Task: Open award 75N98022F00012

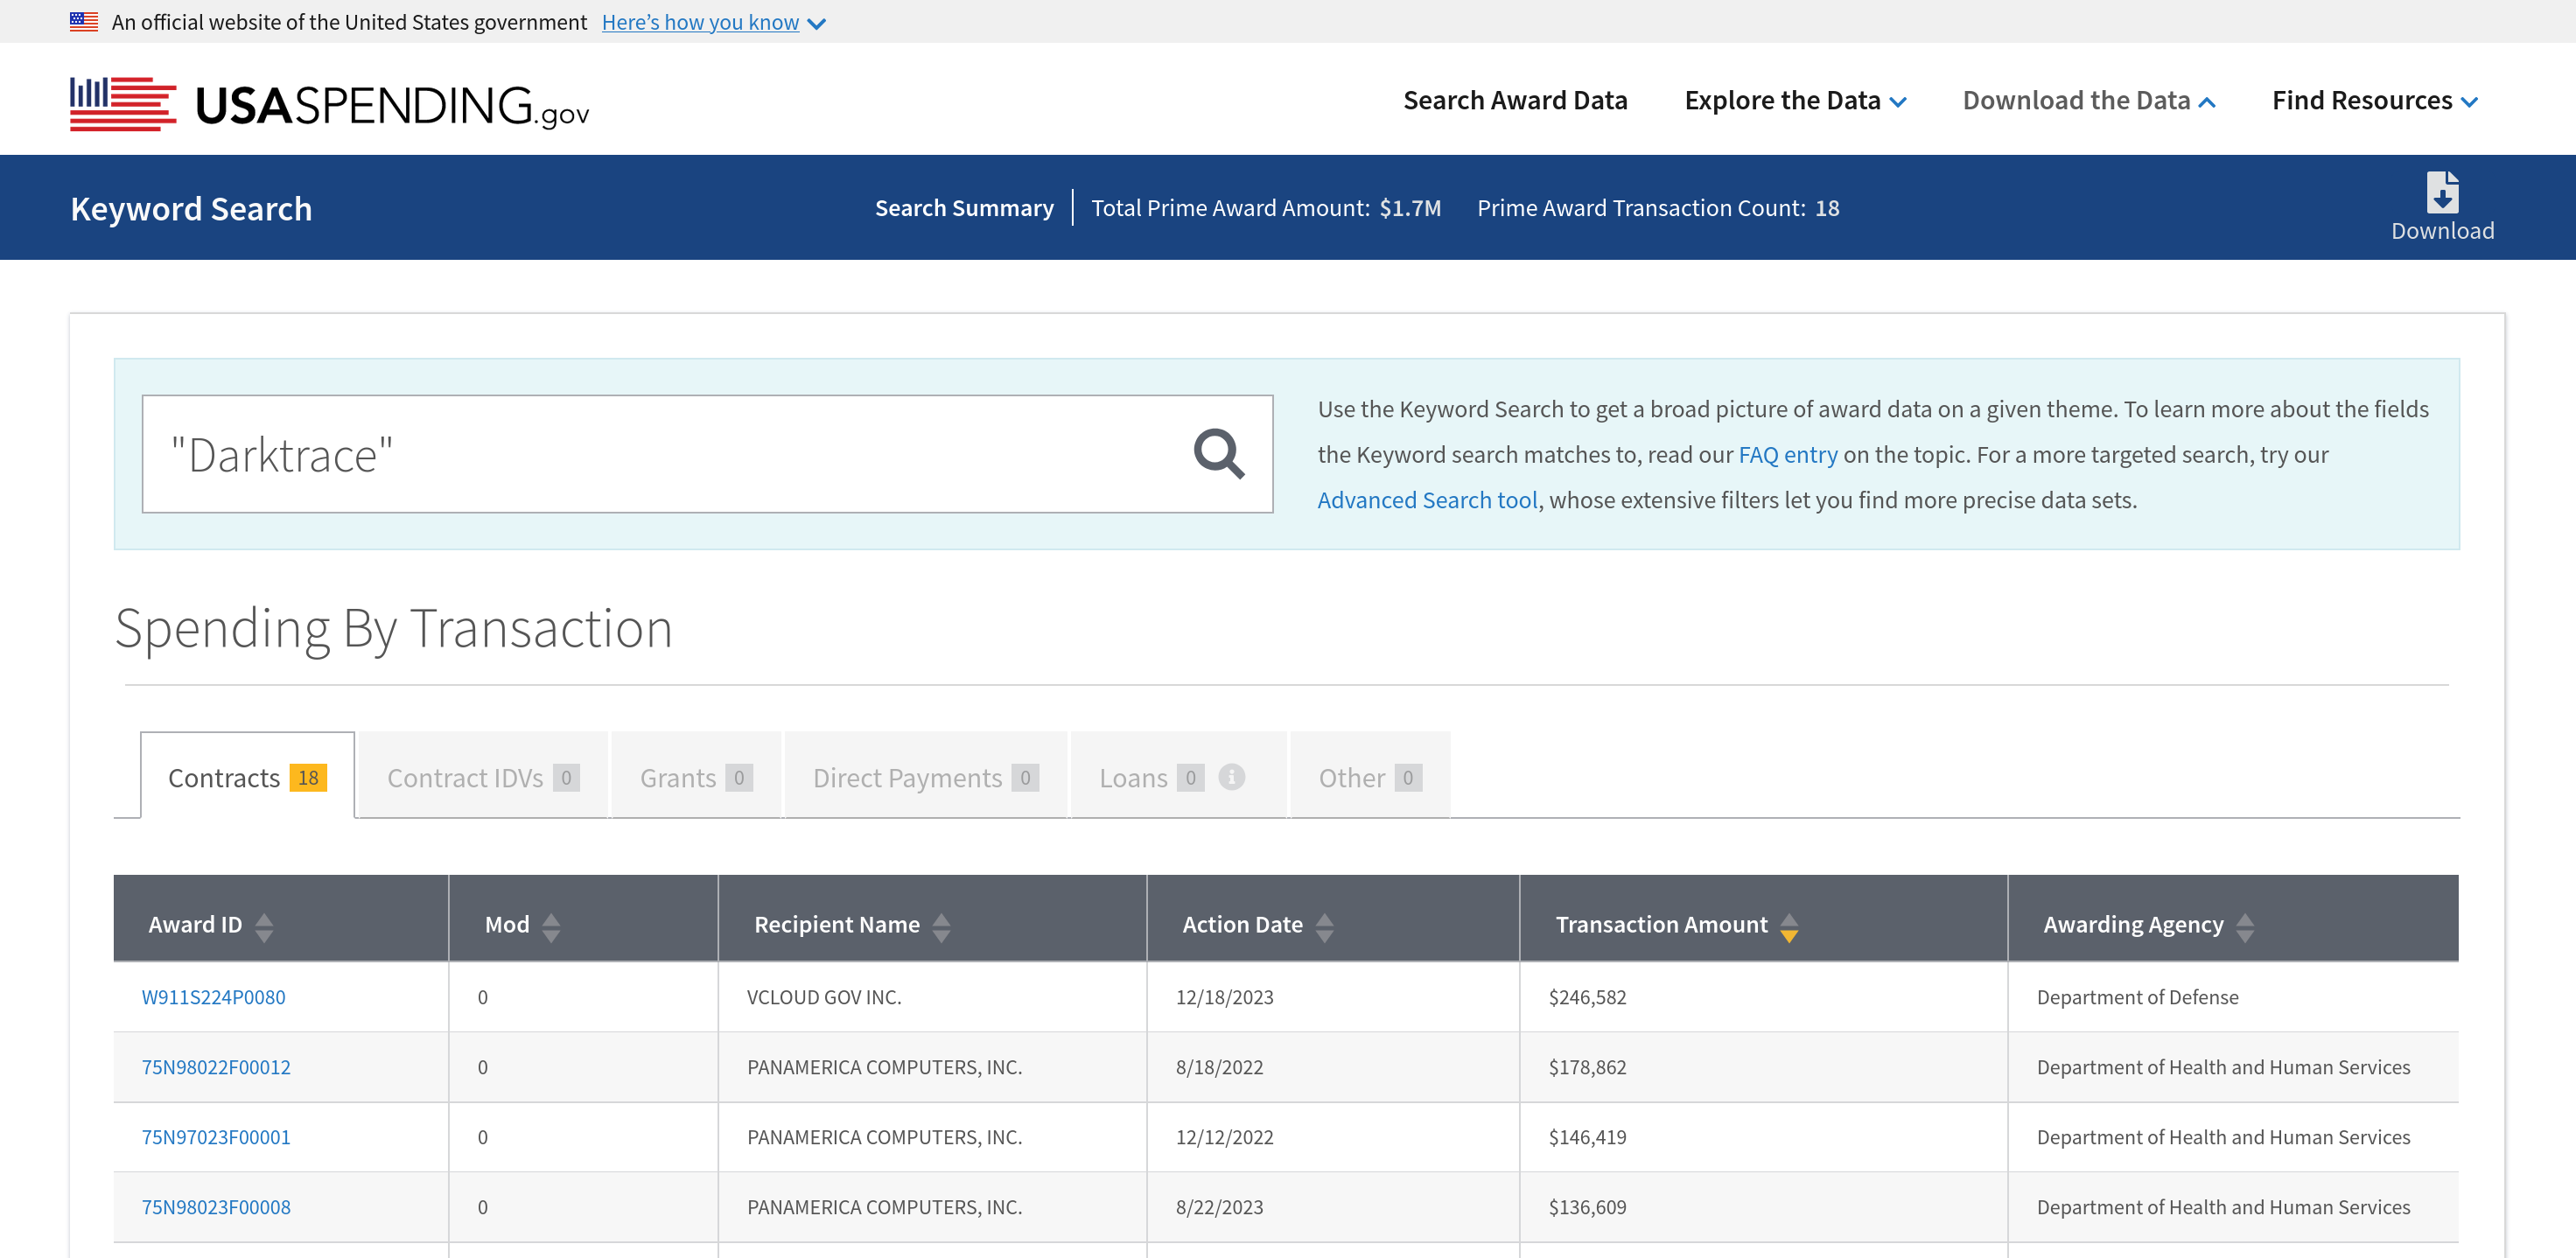Action: pyautogui.click(x=216, y=1066)
